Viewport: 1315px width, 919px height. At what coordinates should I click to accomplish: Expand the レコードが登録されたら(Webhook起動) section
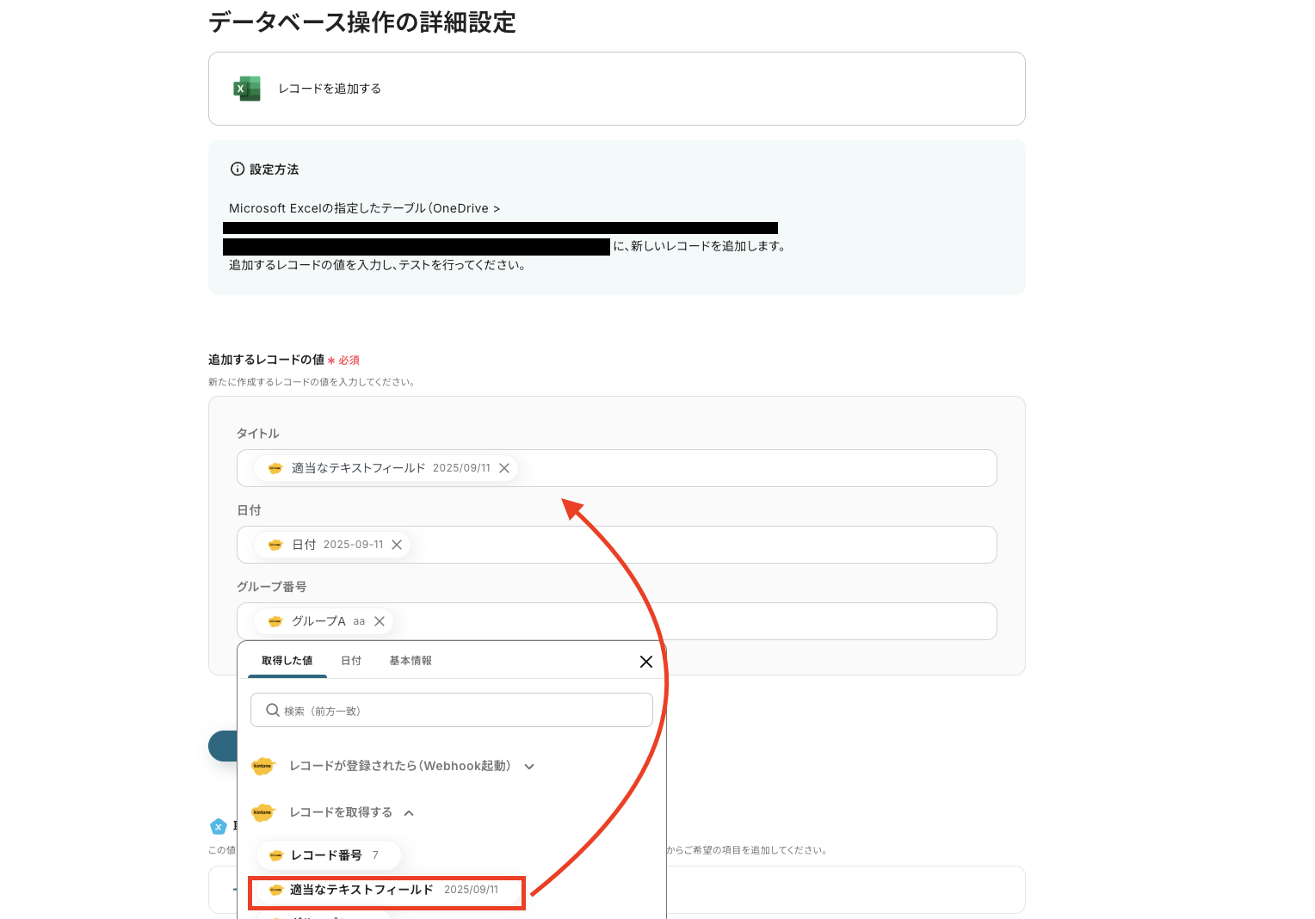[529, 767]
